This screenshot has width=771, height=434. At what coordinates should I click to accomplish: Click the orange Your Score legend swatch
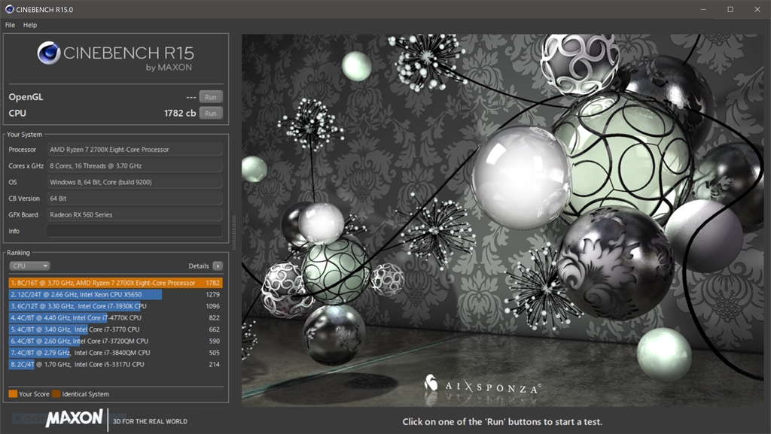pos(13,393)
